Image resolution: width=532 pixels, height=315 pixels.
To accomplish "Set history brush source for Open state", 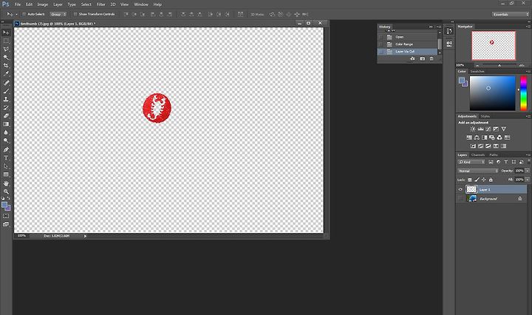I will (x=381, y=37).
